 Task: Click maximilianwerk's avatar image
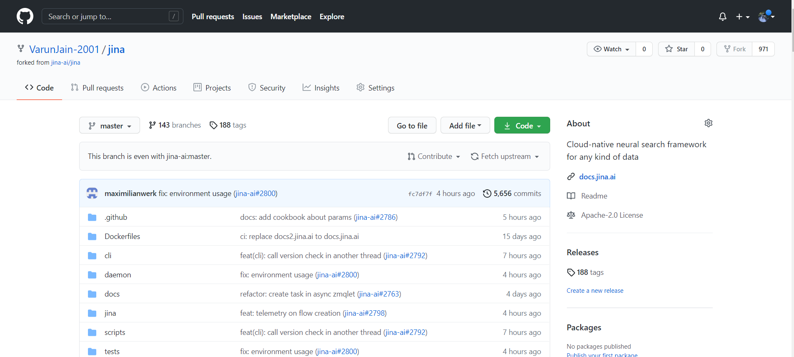[92, 193]
